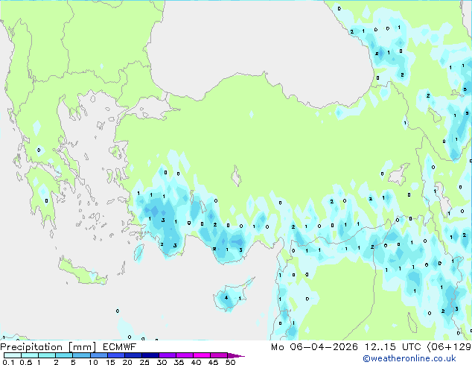Click the over-50 mm legend arrow tip
This screenshot has height=365, width=472.
(x=236, y=355)
